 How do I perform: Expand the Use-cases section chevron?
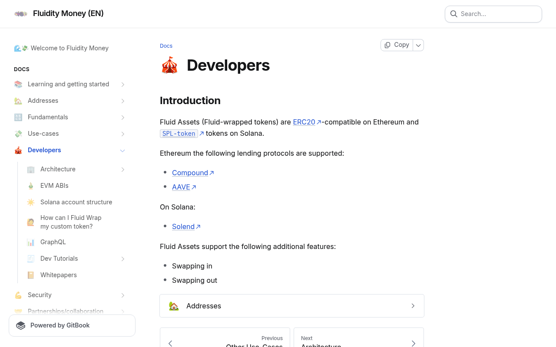coord(123,134)
